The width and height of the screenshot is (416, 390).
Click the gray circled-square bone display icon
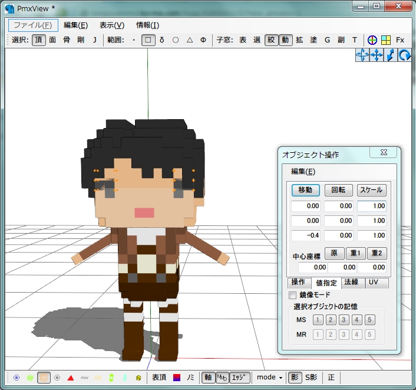57,378
